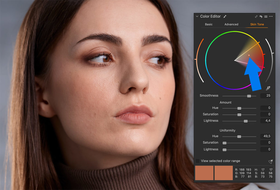Screen dimensions: 280x190
Task: Click the color range slice icon near bottom
Action: [270, 161]
